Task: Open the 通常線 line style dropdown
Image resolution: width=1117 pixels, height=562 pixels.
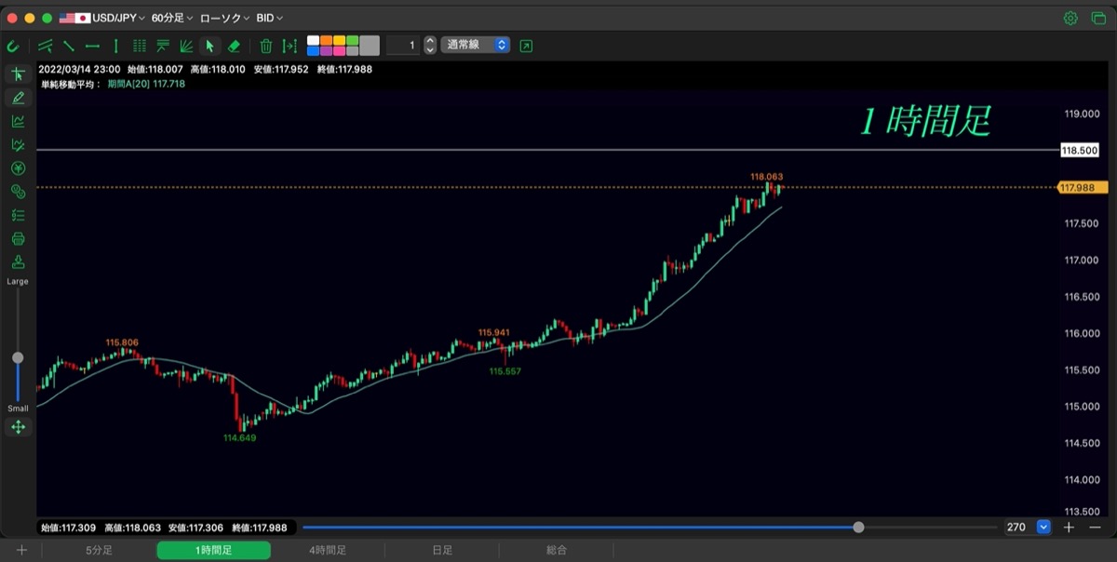Action: click(x=476, y=45)
